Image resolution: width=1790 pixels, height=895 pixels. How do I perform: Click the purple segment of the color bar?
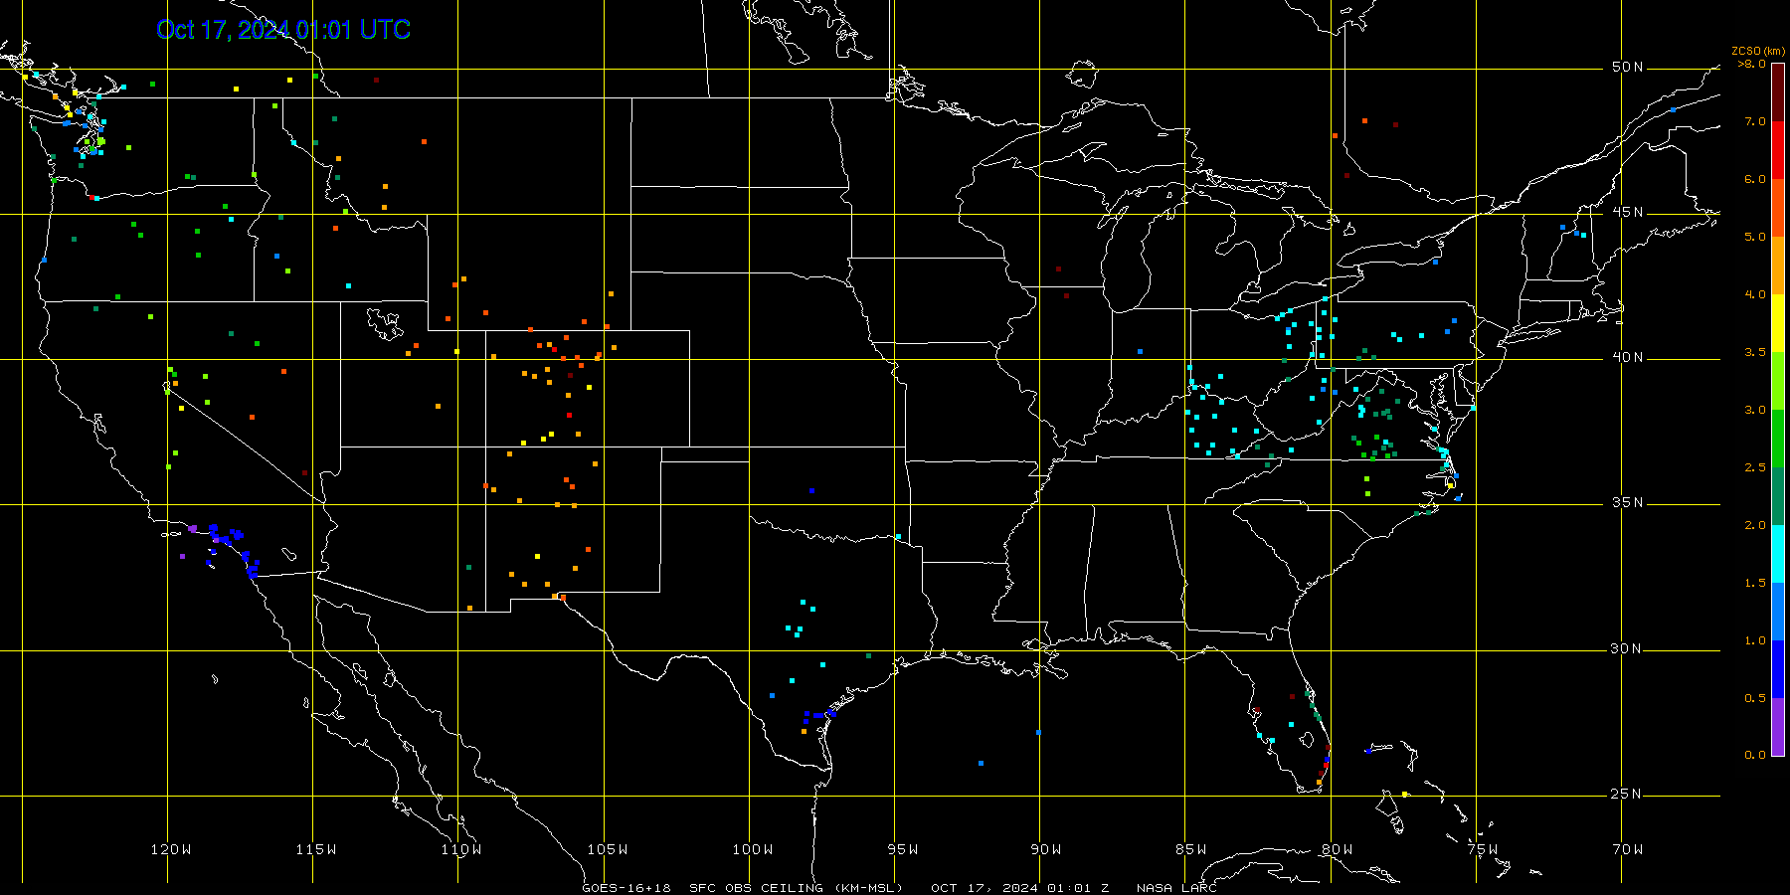[x=1778, y=727]
